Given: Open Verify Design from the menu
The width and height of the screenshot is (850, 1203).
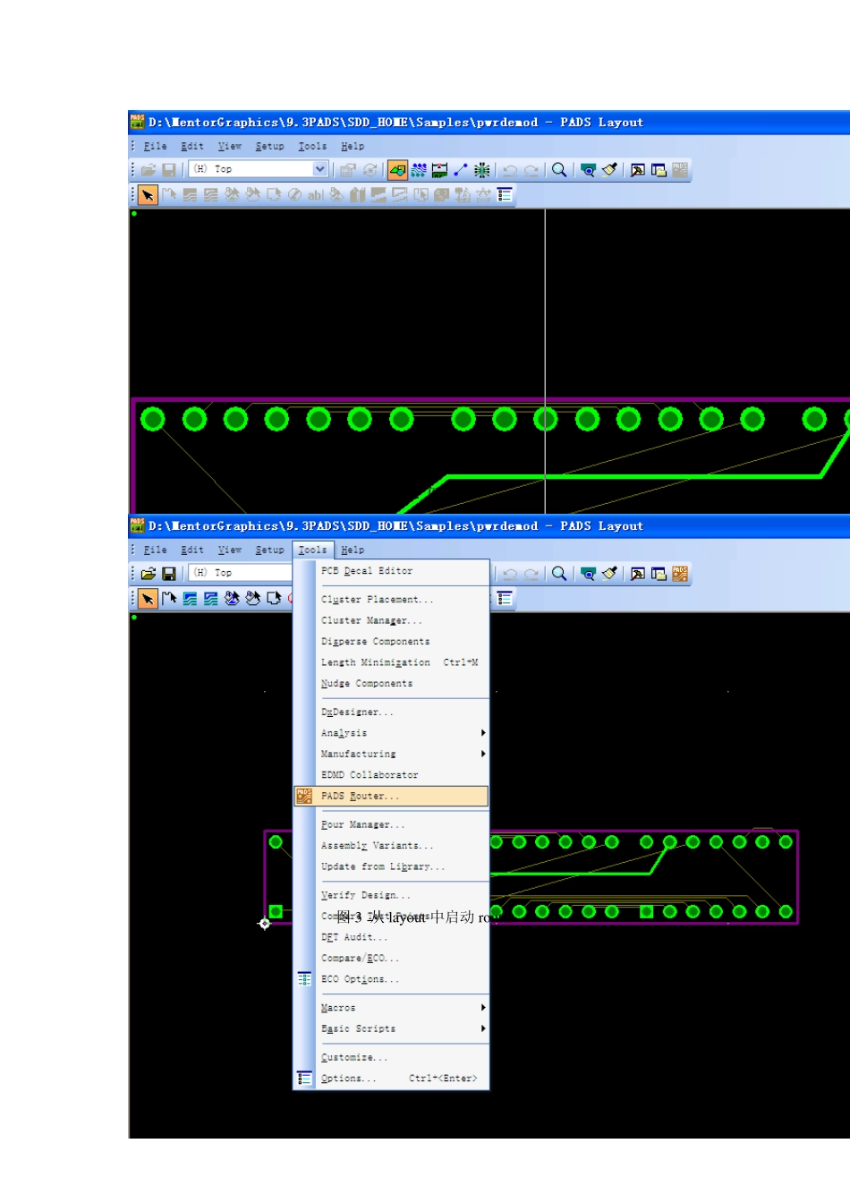Looking at the screenshot, I should pyautogui.click(x=366, y=895).
